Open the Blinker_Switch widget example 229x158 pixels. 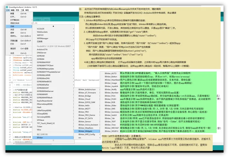[111, 115]
